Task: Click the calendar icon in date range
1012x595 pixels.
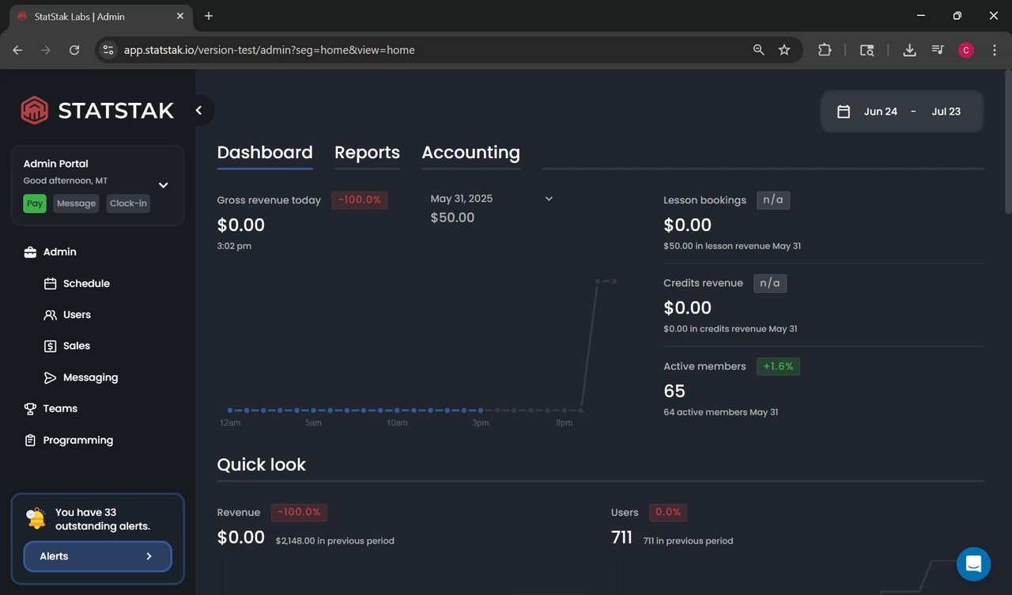Action: pyautogui.click(x=844, y=112)
